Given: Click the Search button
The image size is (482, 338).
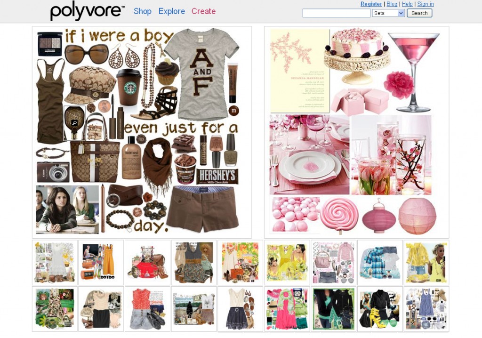Looking at the screenshot, I should pyautogui.click(x=419, y=13).
